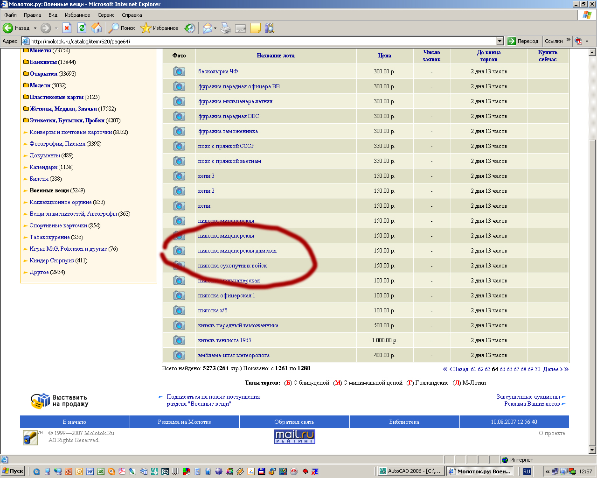
Task: Open Favorites (Избранное) star button
Action: point(160,28)
